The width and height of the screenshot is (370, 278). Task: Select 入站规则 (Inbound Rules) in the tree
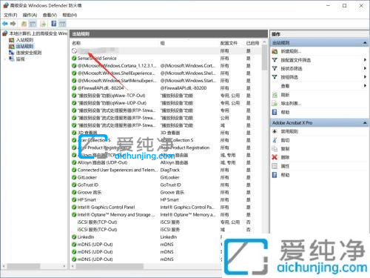24,40
